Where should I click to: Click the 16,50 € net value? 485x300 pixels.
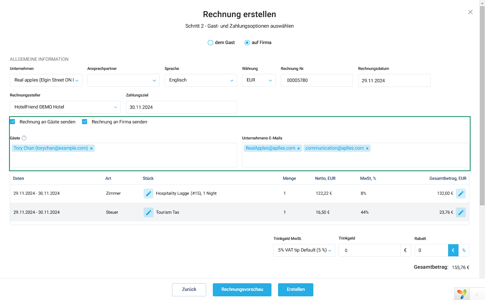(323, 212)
